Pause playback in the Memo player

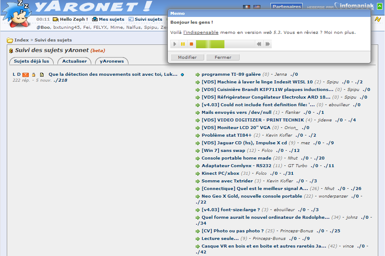point(183,44)
